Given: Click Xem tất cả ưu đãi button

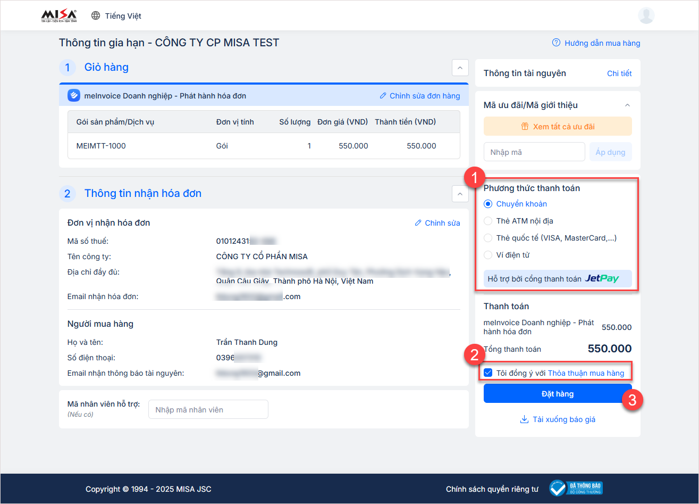Looking at the screenshot, I should click(558, 127).
